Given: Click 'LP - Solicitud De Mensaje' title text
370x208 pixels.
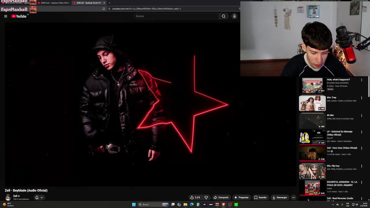Looking at the screenshot, I should (340, 133).
